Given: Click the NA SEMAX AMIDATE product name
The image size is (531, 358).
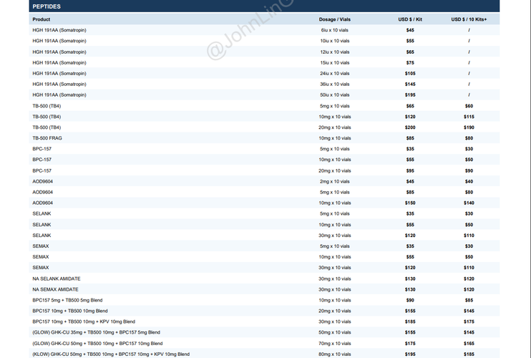Looking at the screenshot, I should click(x=55, y=289).
